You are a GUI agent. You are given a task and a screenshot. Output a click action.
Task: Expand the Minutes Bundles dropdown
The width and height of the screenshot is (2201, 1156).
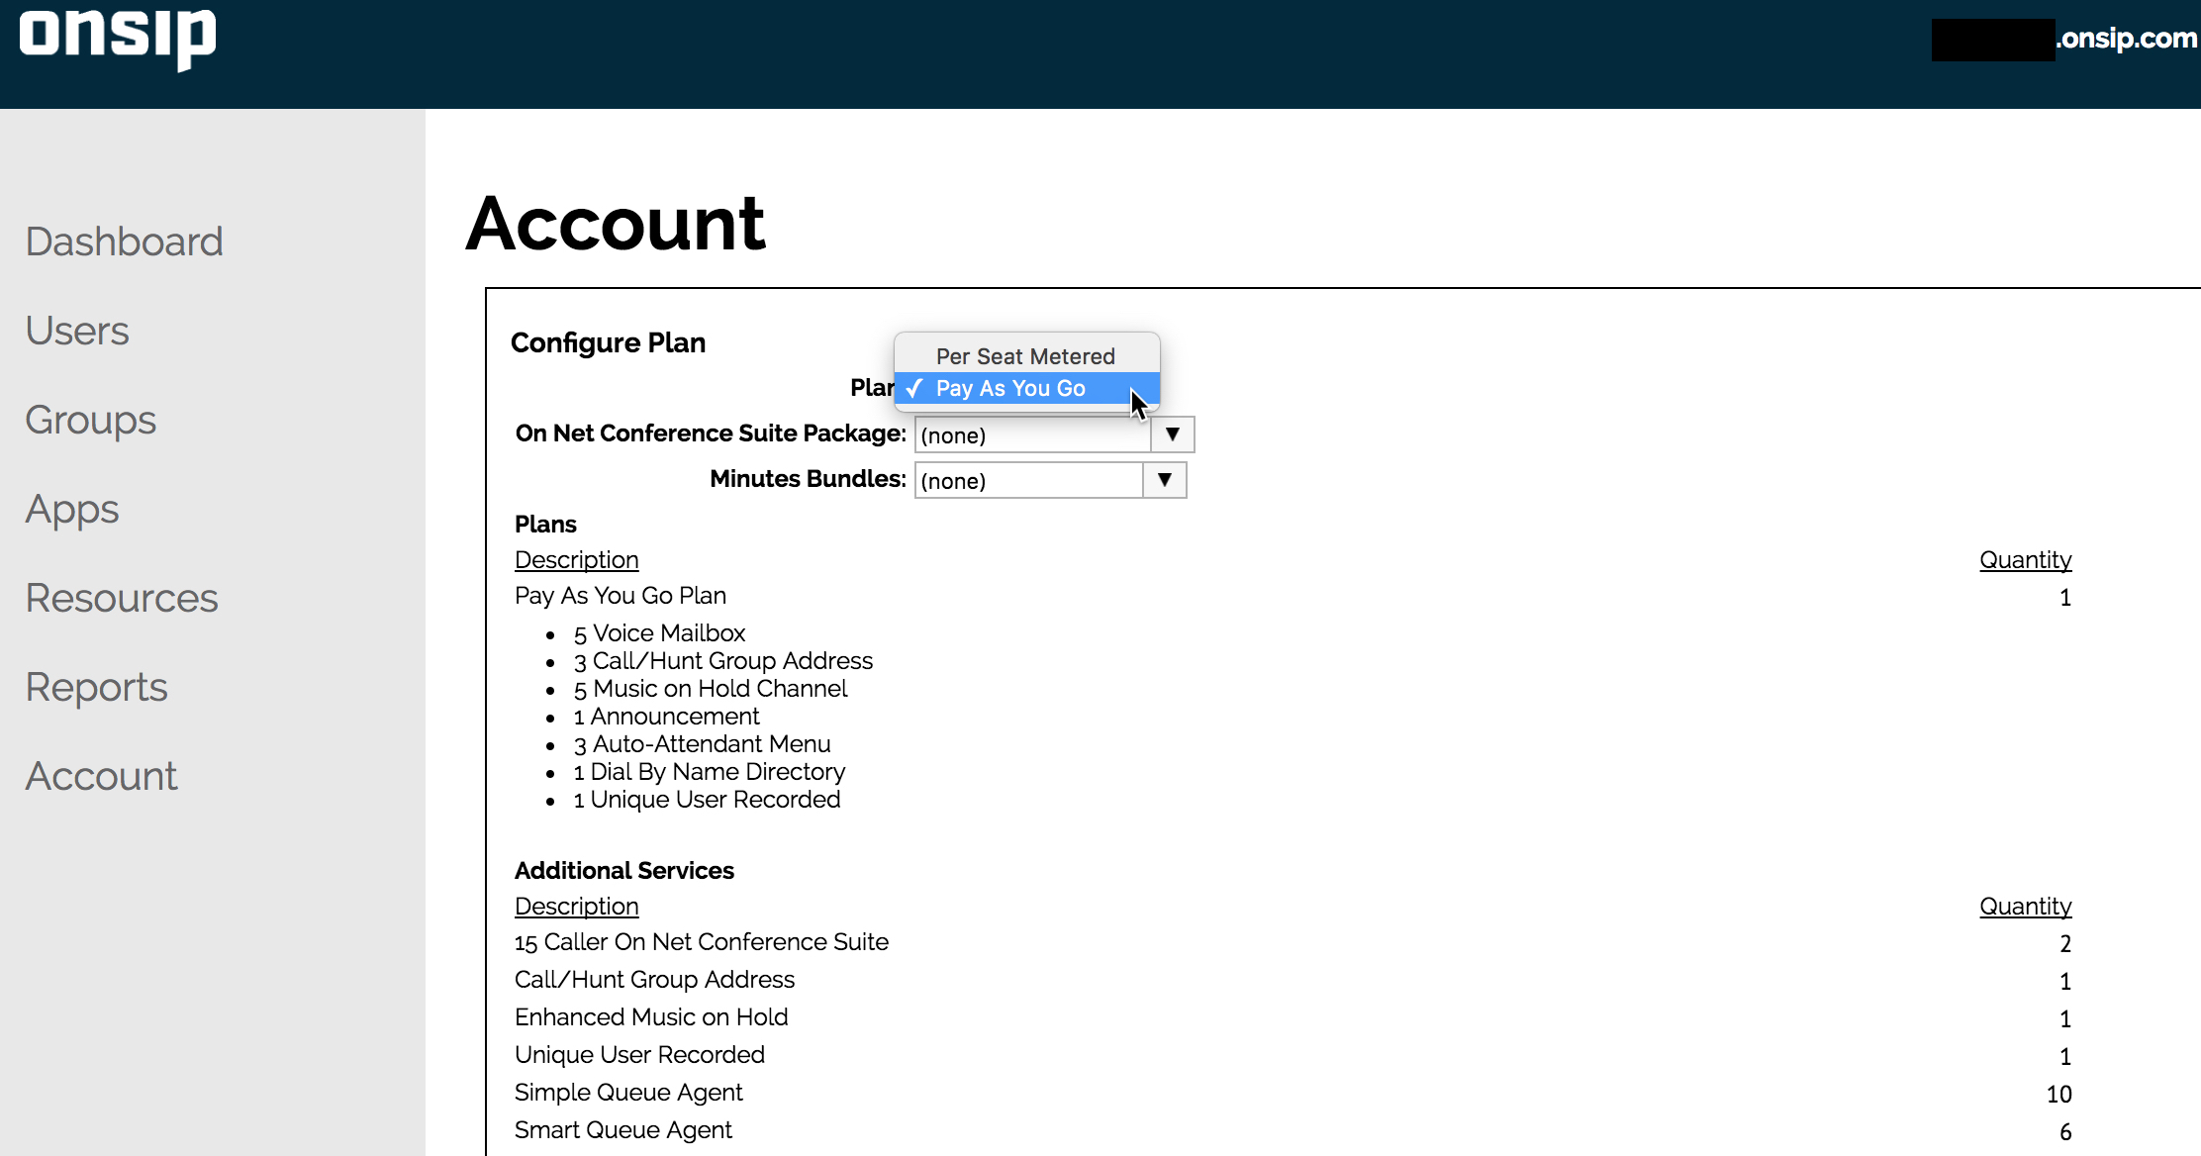(1050, 480)
